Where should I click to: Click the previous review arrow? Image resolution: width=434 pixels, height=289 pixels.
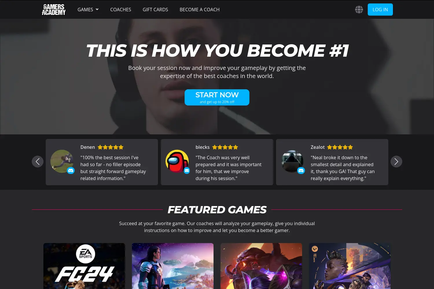(38, 162)
